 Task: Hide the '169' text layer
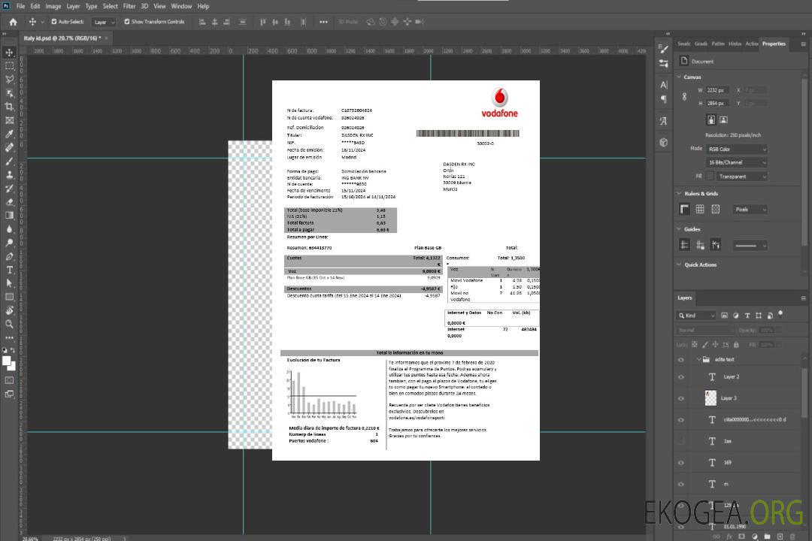point(681,463)
